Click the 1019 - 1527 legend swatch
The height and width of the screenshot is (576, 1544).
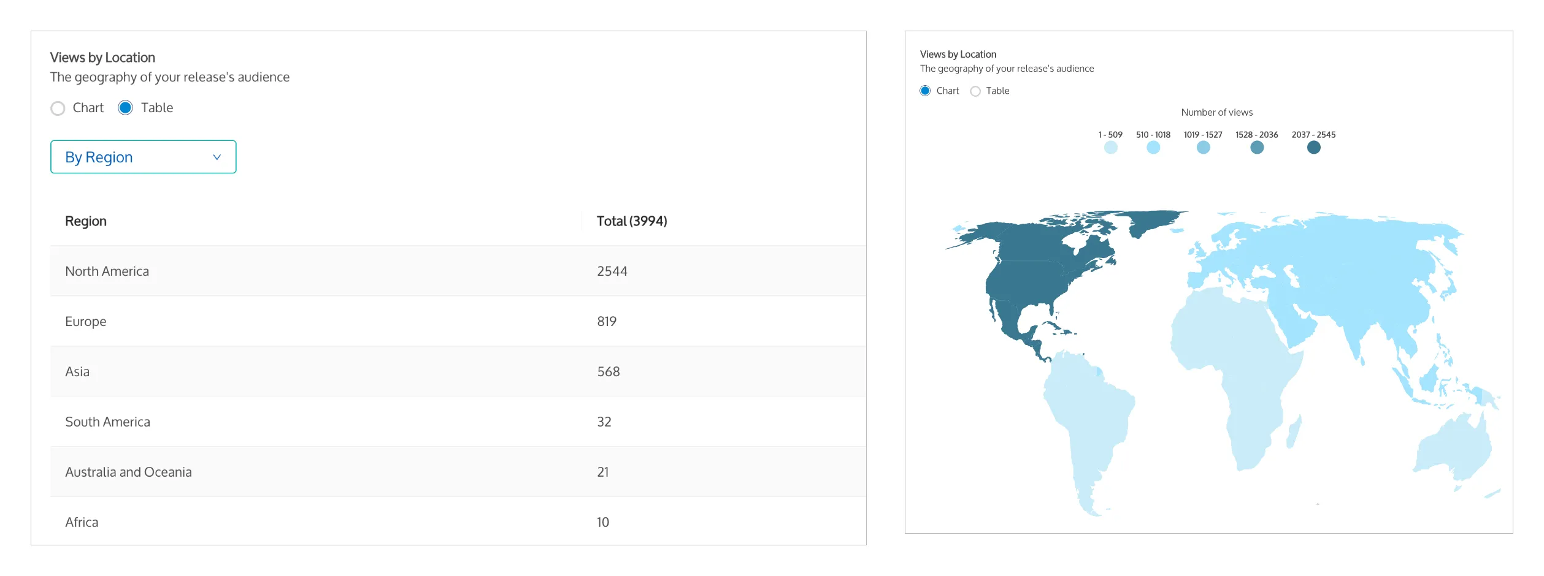pos(1204,148)
